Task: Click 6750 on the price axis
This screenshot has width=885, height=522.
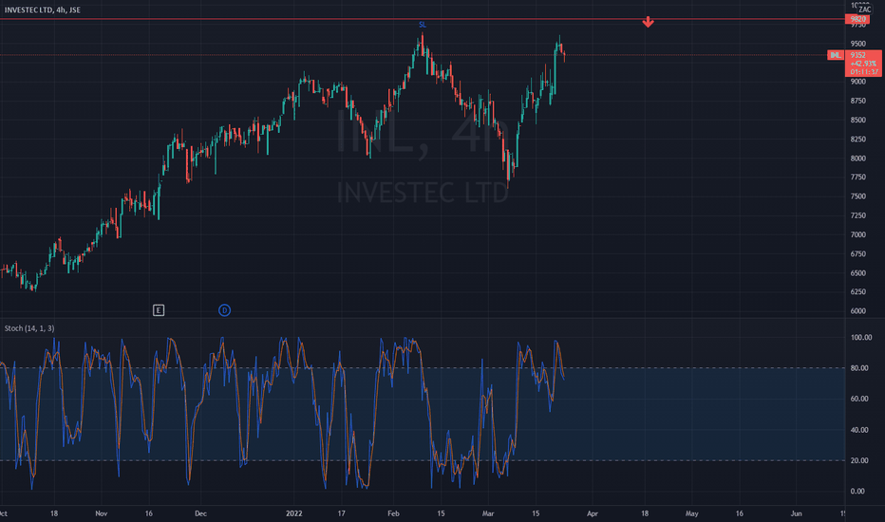Action: [857, 254]
